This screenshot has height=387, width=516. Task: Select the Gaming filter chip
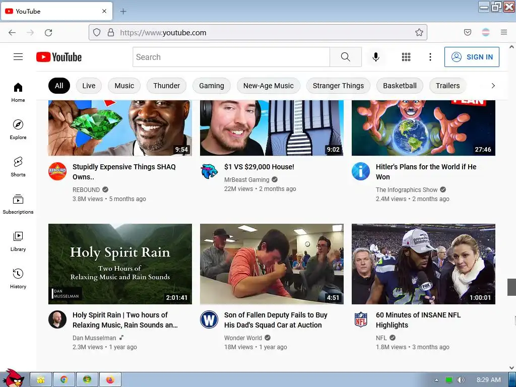(x=212, y=86)
